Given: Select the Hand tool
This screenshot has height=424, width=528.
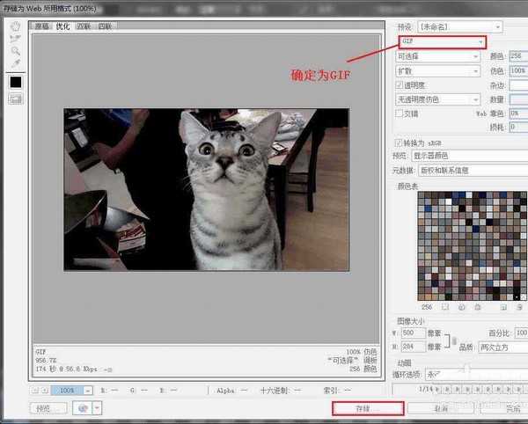Looking at the screenshot, I should pos(15,26).
